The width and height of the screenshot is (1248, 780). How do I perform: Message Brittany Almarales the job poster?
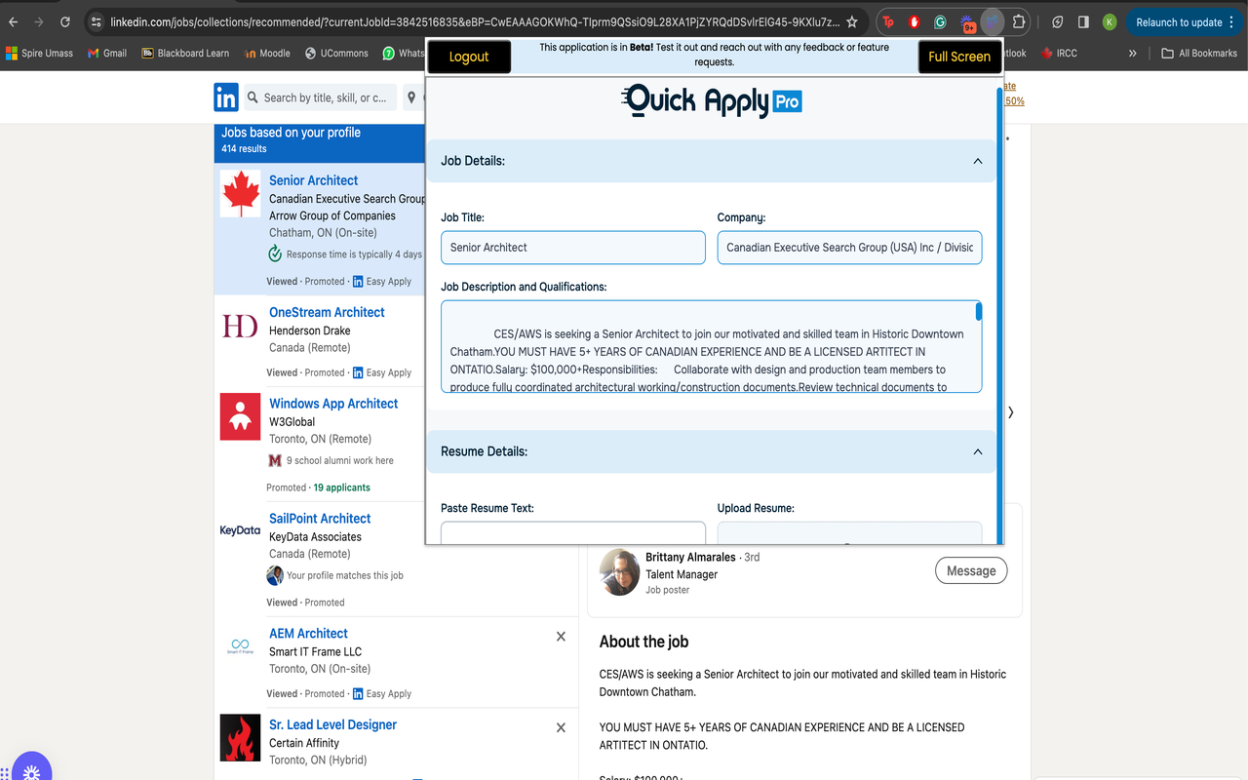point(971,570)
